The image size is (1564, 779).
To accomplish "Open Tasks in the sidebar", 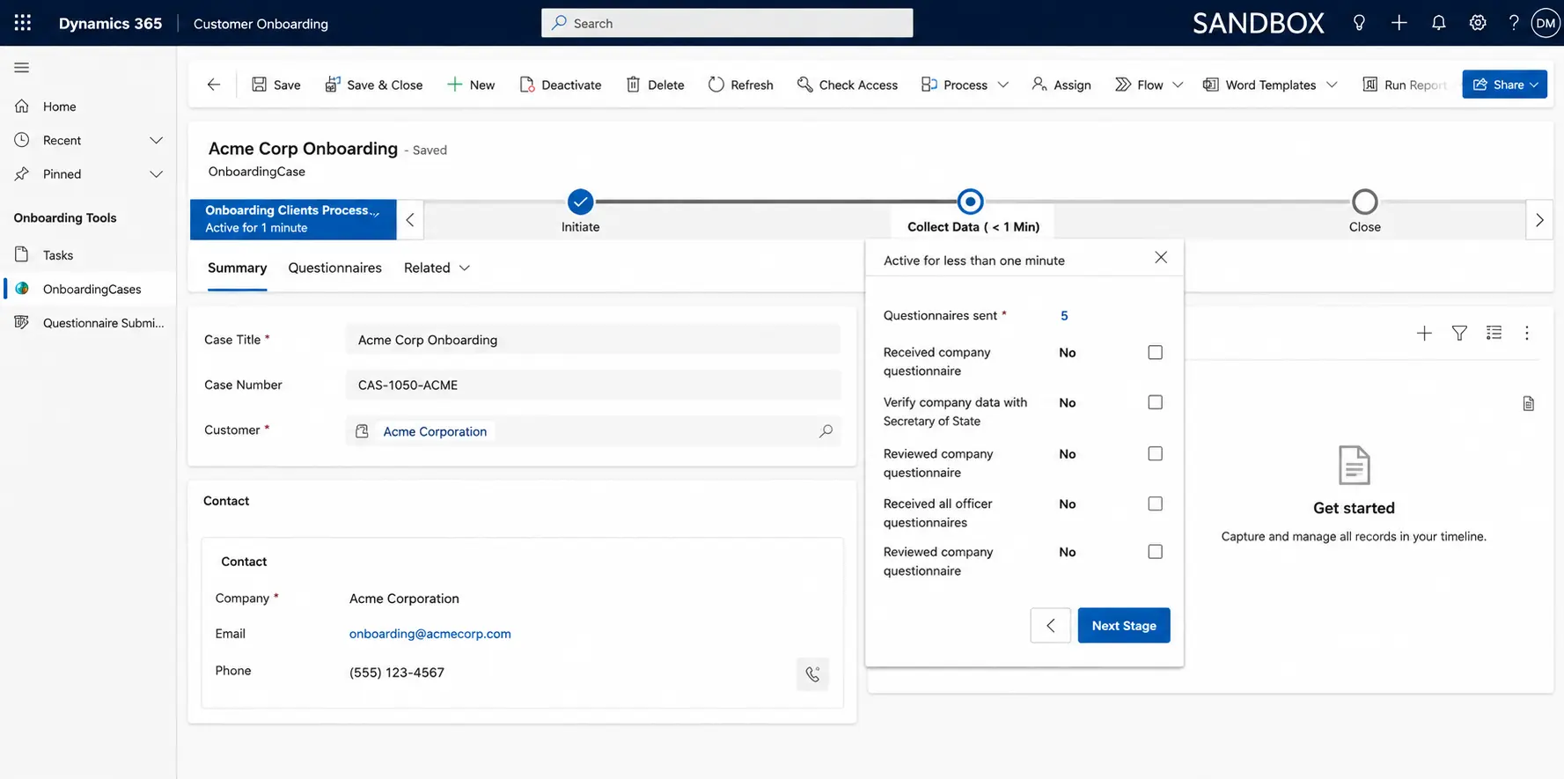I will 58,255.
